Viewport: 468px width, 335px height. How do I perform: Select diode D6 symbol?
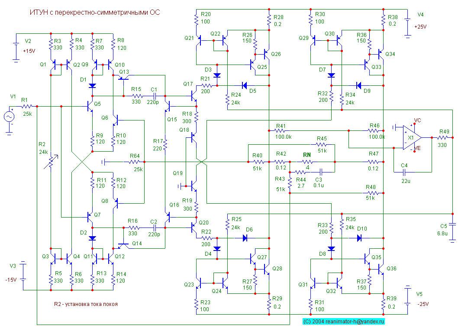[245, 238]
